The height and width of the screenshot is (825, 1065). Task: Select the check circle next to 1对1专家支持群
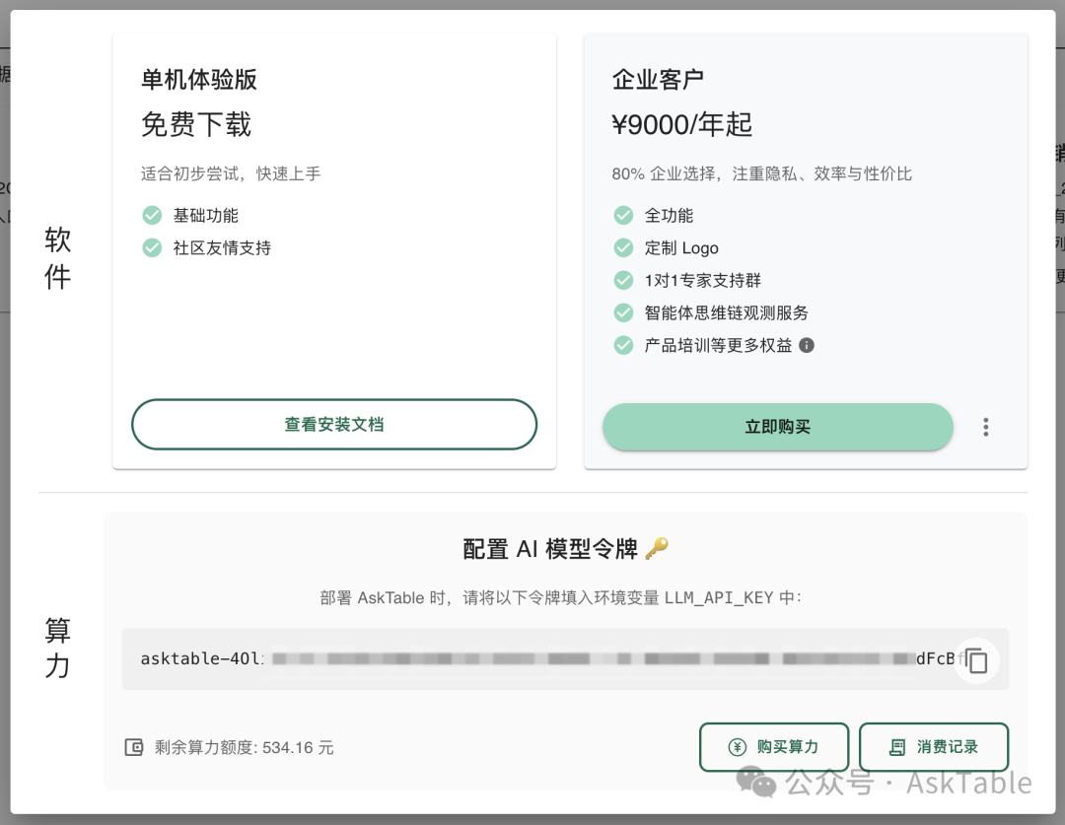click(623, 280)
